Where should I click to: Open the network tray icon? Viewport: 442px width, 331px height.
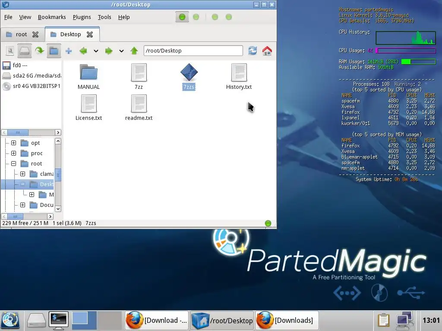pyautogui.click(x=404, y=321)
